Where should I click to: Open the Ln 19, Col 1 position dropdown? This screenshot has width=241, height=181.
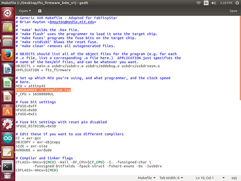point(210,178)
